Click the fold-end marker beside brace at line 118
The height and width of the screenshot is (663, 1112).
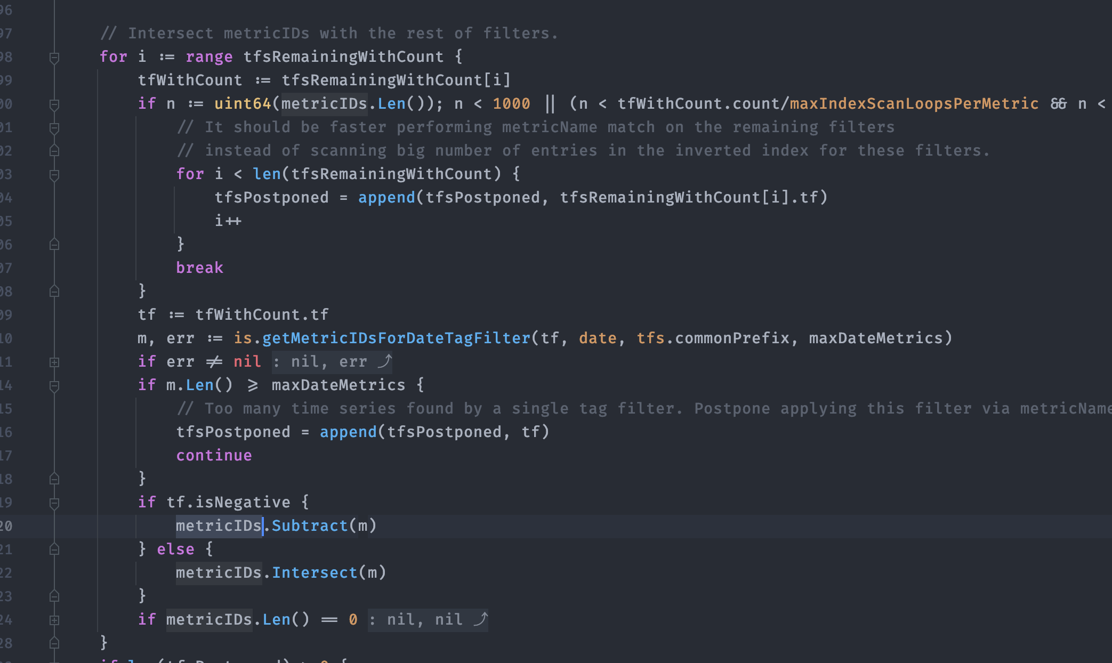click(53, 479)
